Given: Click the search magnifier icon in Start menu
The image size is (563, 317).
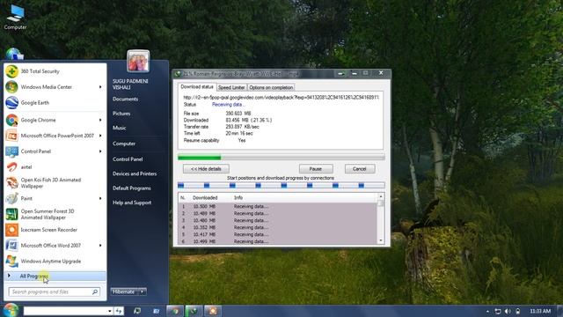Looking at the screenshot, I should [95, 291].
